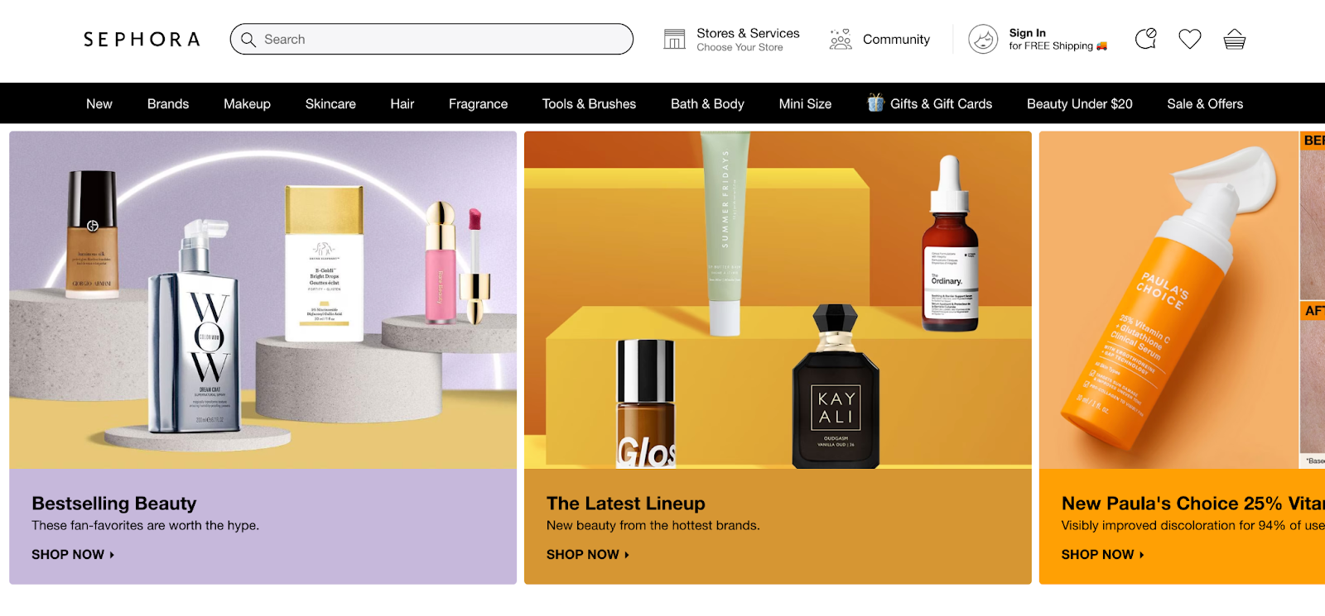Click Shop Now under Paula's Choice
The image size is (1325, 616).
coord(1103,554)
